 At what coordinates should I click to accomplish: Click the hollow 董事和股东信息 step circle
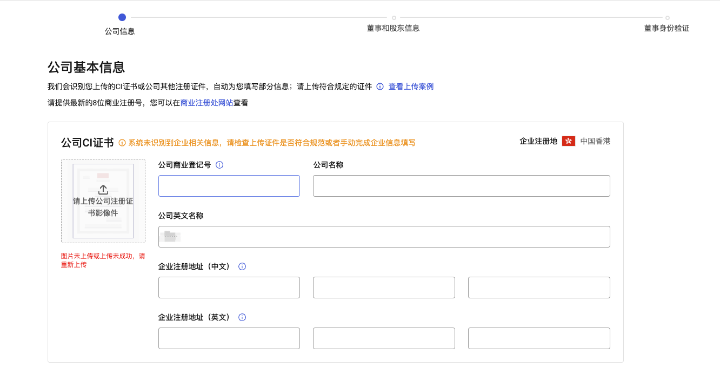[394, 16]
